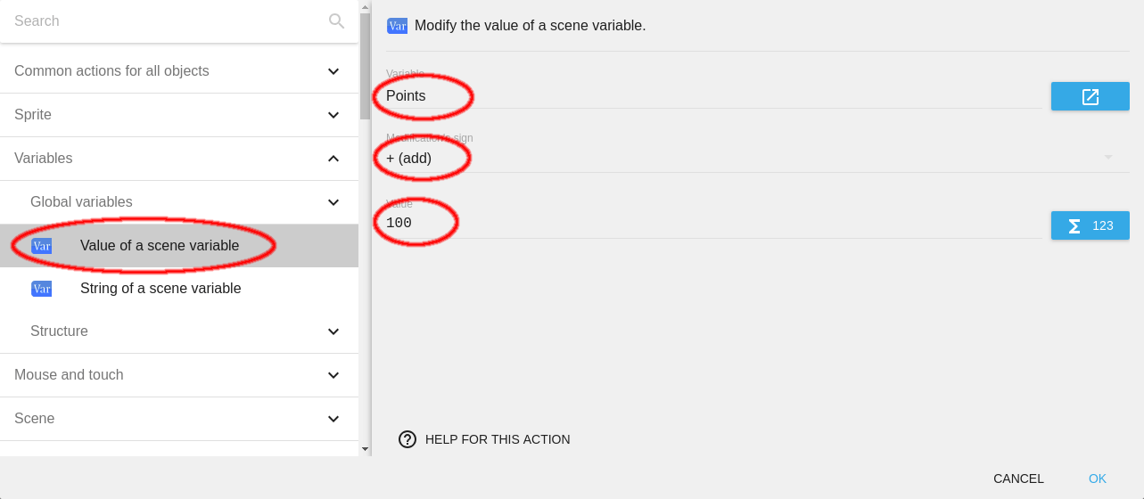
Task: Expand the Structure subcategory
Action: (333, 331)
